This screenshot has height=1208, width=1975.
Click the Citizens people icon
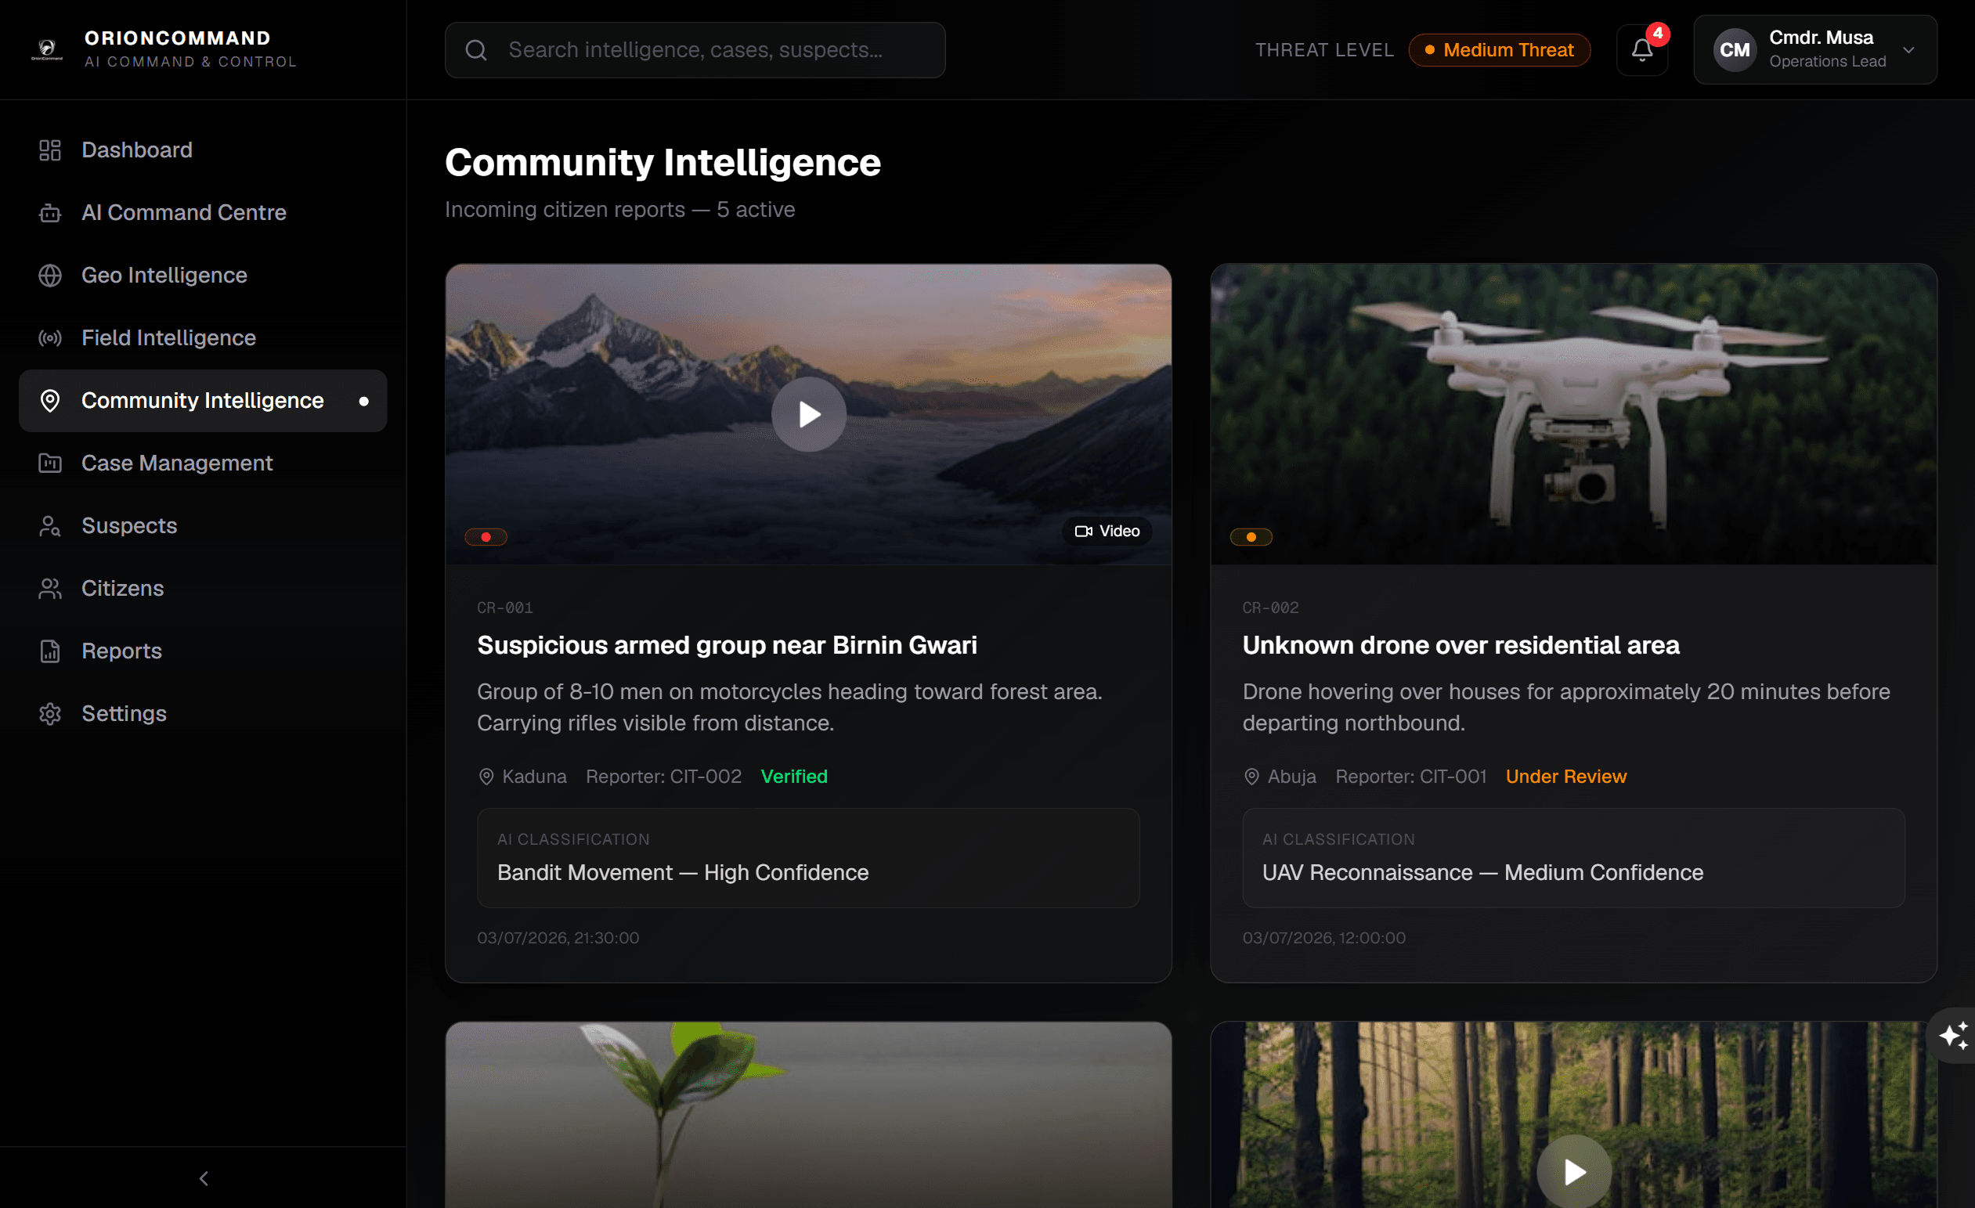tap(49, 588)
